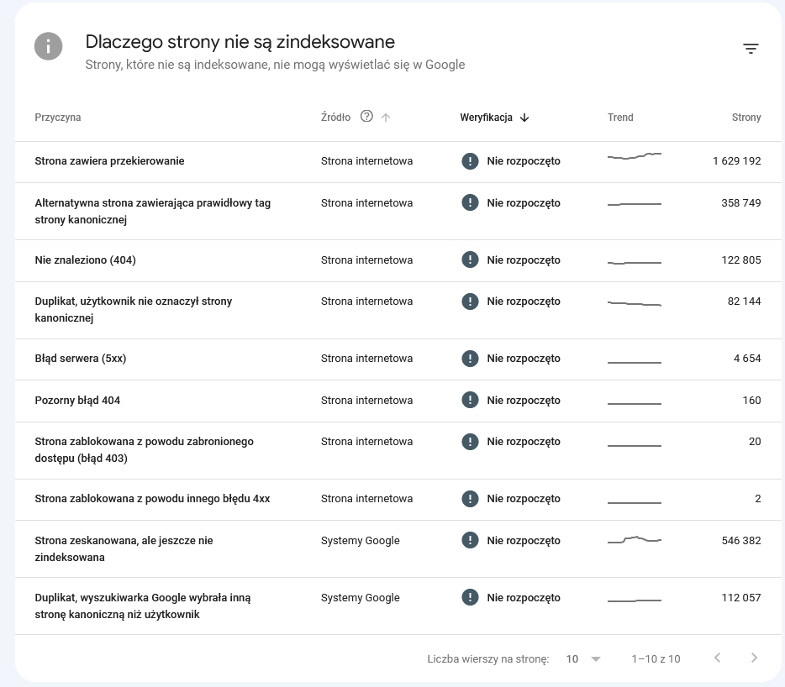Click status icon for Duplikat, użytkownik nie oznaczył row
The width and height of the screenshot is (785, 687).
(x=470, y=302)
